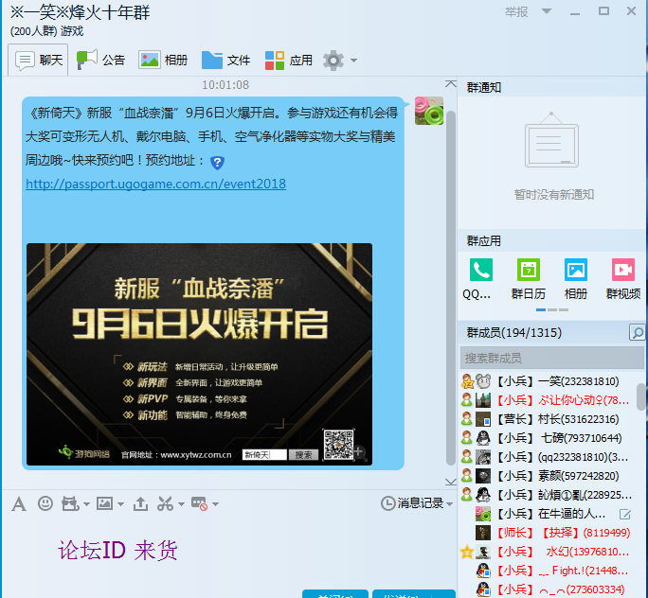Click the chat scroll down arrow
This screenshot has width=648, height=598.
(x=450, y=482)
